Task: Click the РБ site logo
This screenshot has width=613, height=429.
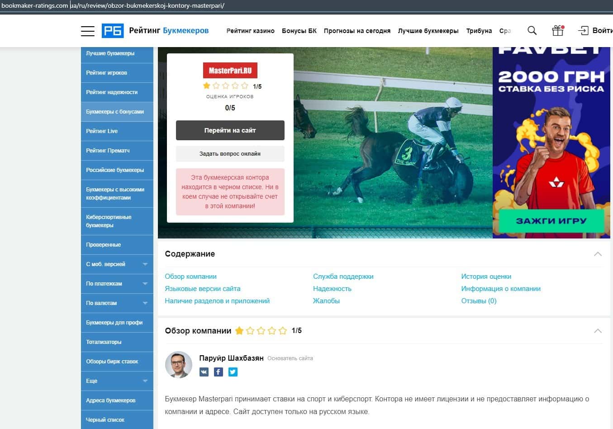Action: point(113,30)
